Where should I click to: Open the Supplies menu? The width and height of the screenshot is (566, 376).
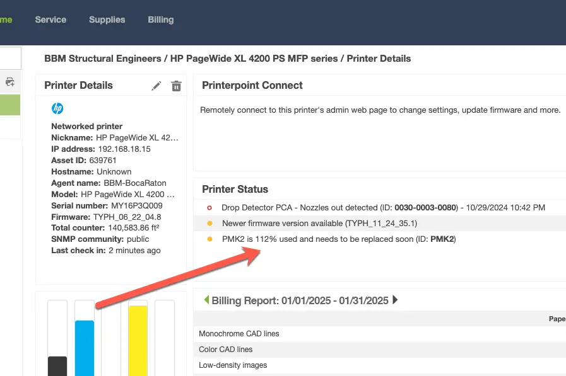[x=107, y=20]
